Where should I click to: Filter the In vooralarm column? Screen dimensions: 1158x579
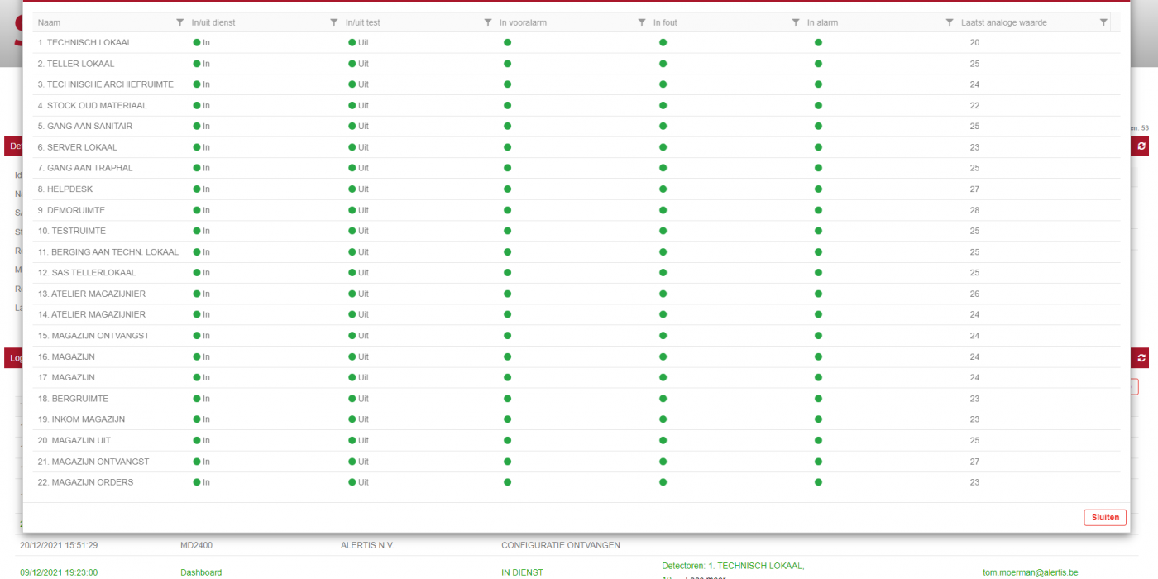coord(642,22)
